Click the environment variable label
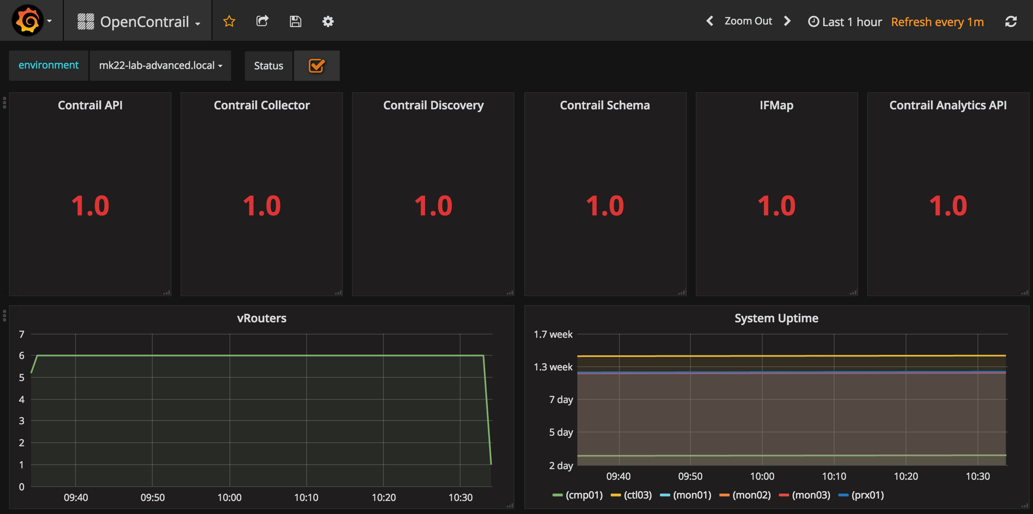 coord(49,65)
